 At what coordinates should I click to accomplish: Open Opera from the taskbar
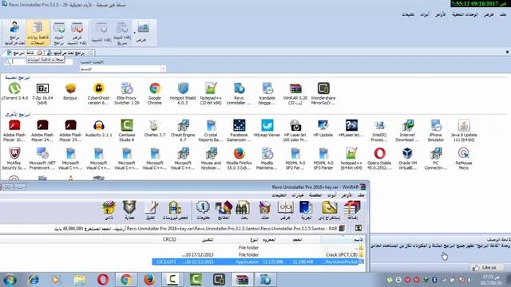(x=103, y=280)
